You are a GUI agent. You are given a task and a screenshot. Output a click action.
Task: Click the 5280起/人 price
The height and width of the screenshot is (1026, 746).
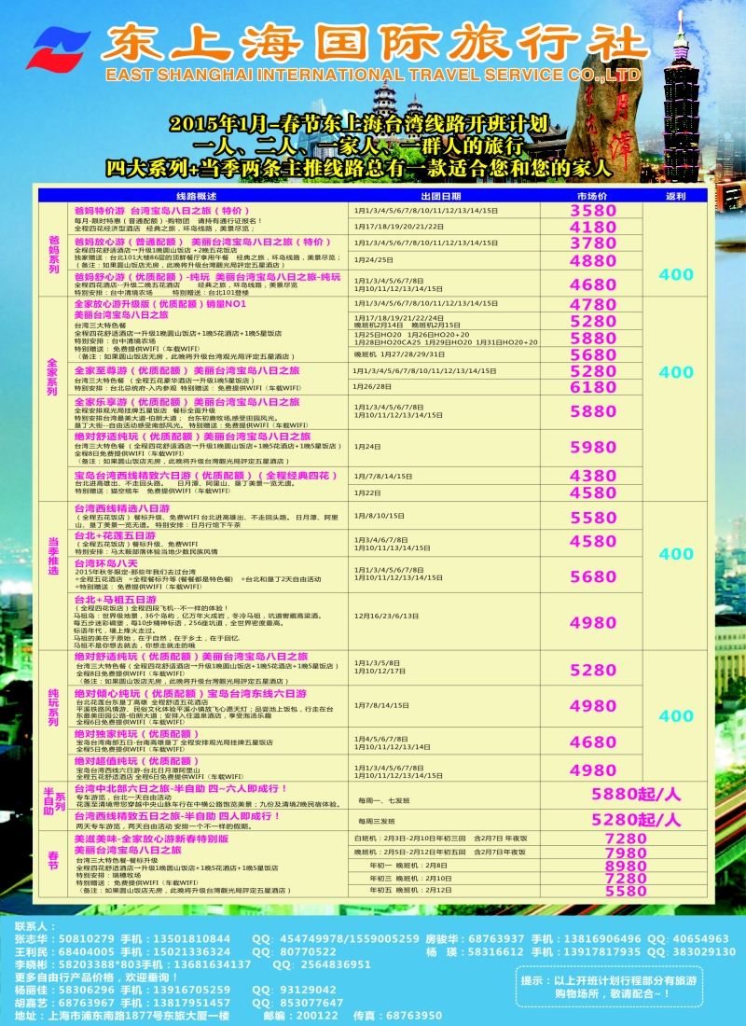point(636,820)
